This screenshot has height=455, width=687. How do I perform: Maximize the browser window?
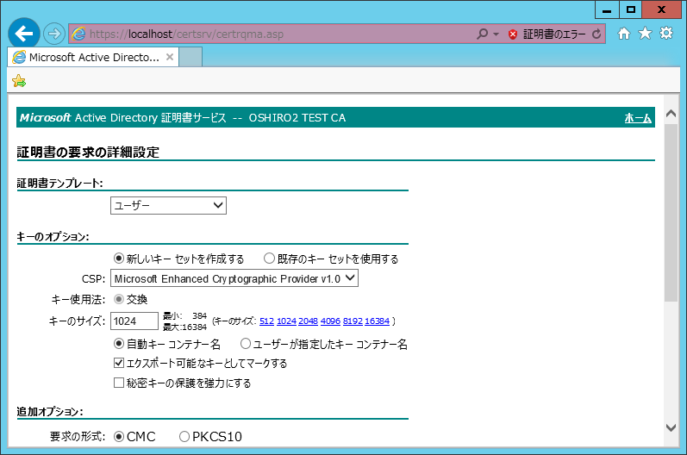tap(630, 9)
